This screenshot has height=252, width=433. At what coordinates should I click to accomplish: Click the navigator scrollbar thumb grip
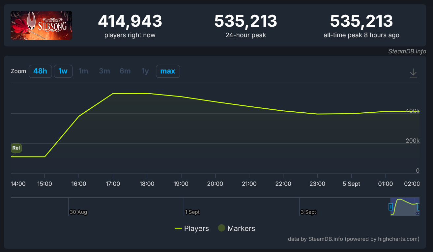418,213
